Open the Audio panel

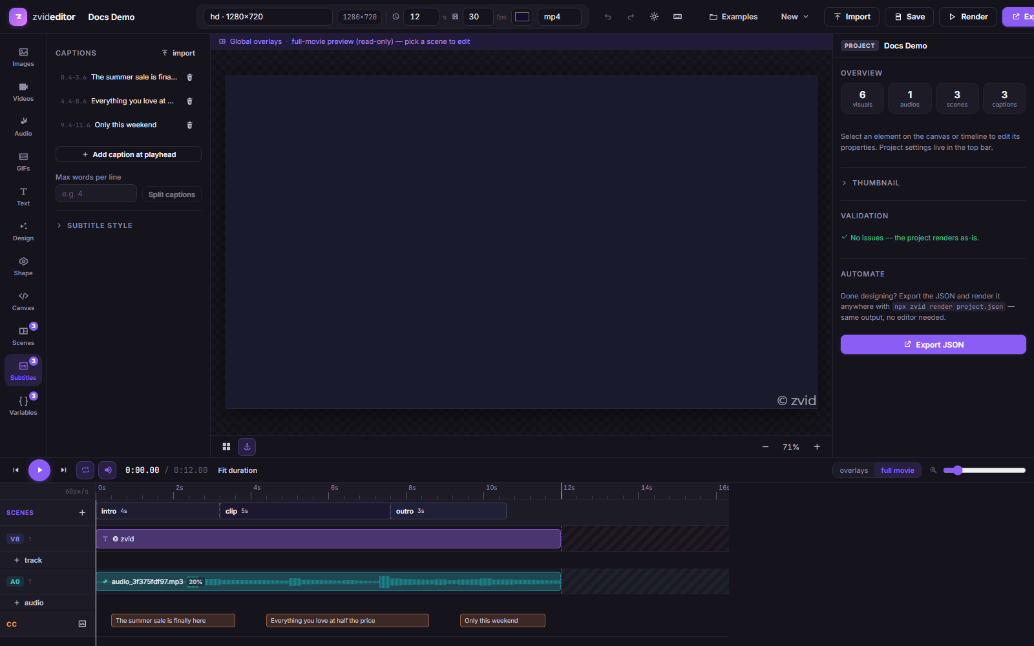click(x=23, y=127)
